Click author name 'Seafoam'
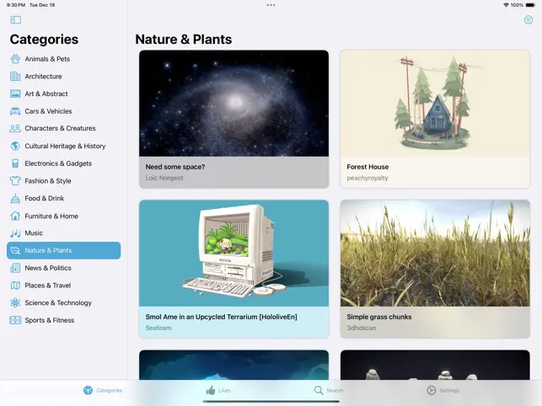The width and height of the screenshot is (542, 406). pos(158,328)
